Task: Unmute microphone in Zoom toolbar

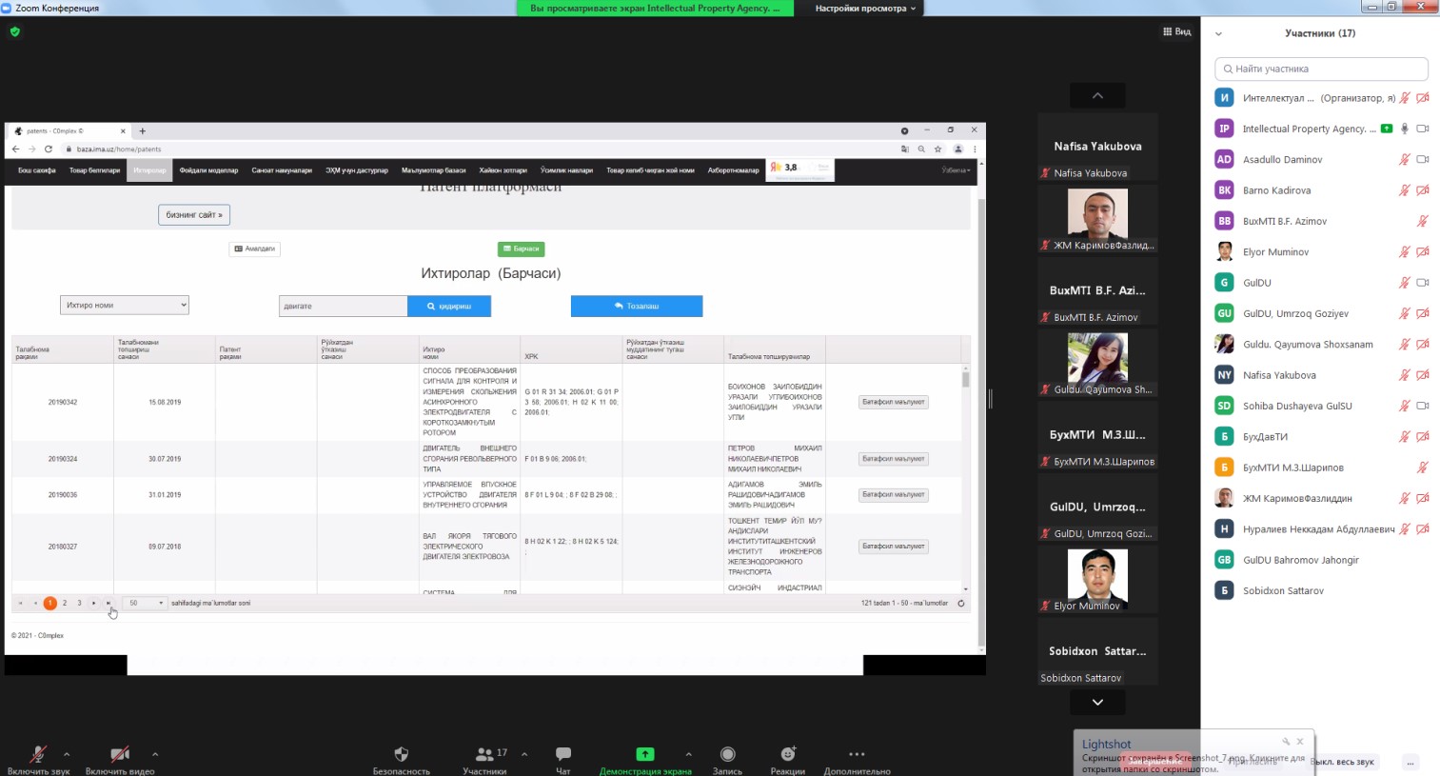Action: 38,754
